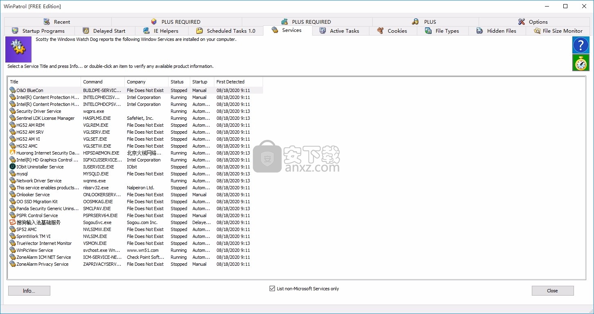
Task: Click the purple Scotty services gear icon
Action: [18, 49]
